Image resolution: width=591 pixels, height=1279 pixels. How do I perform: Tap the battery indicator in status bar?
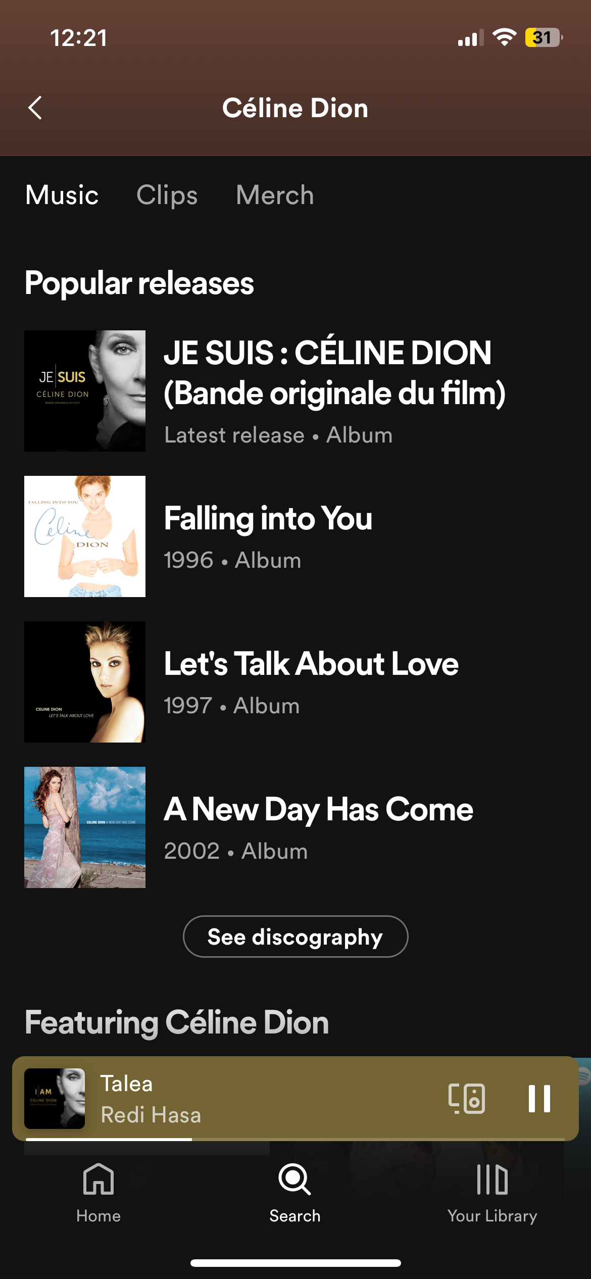coord(543,37)
